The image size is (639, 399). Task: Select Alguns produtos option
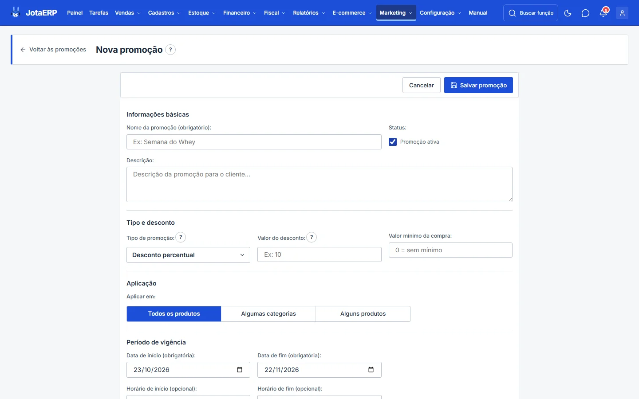[363, 314]
